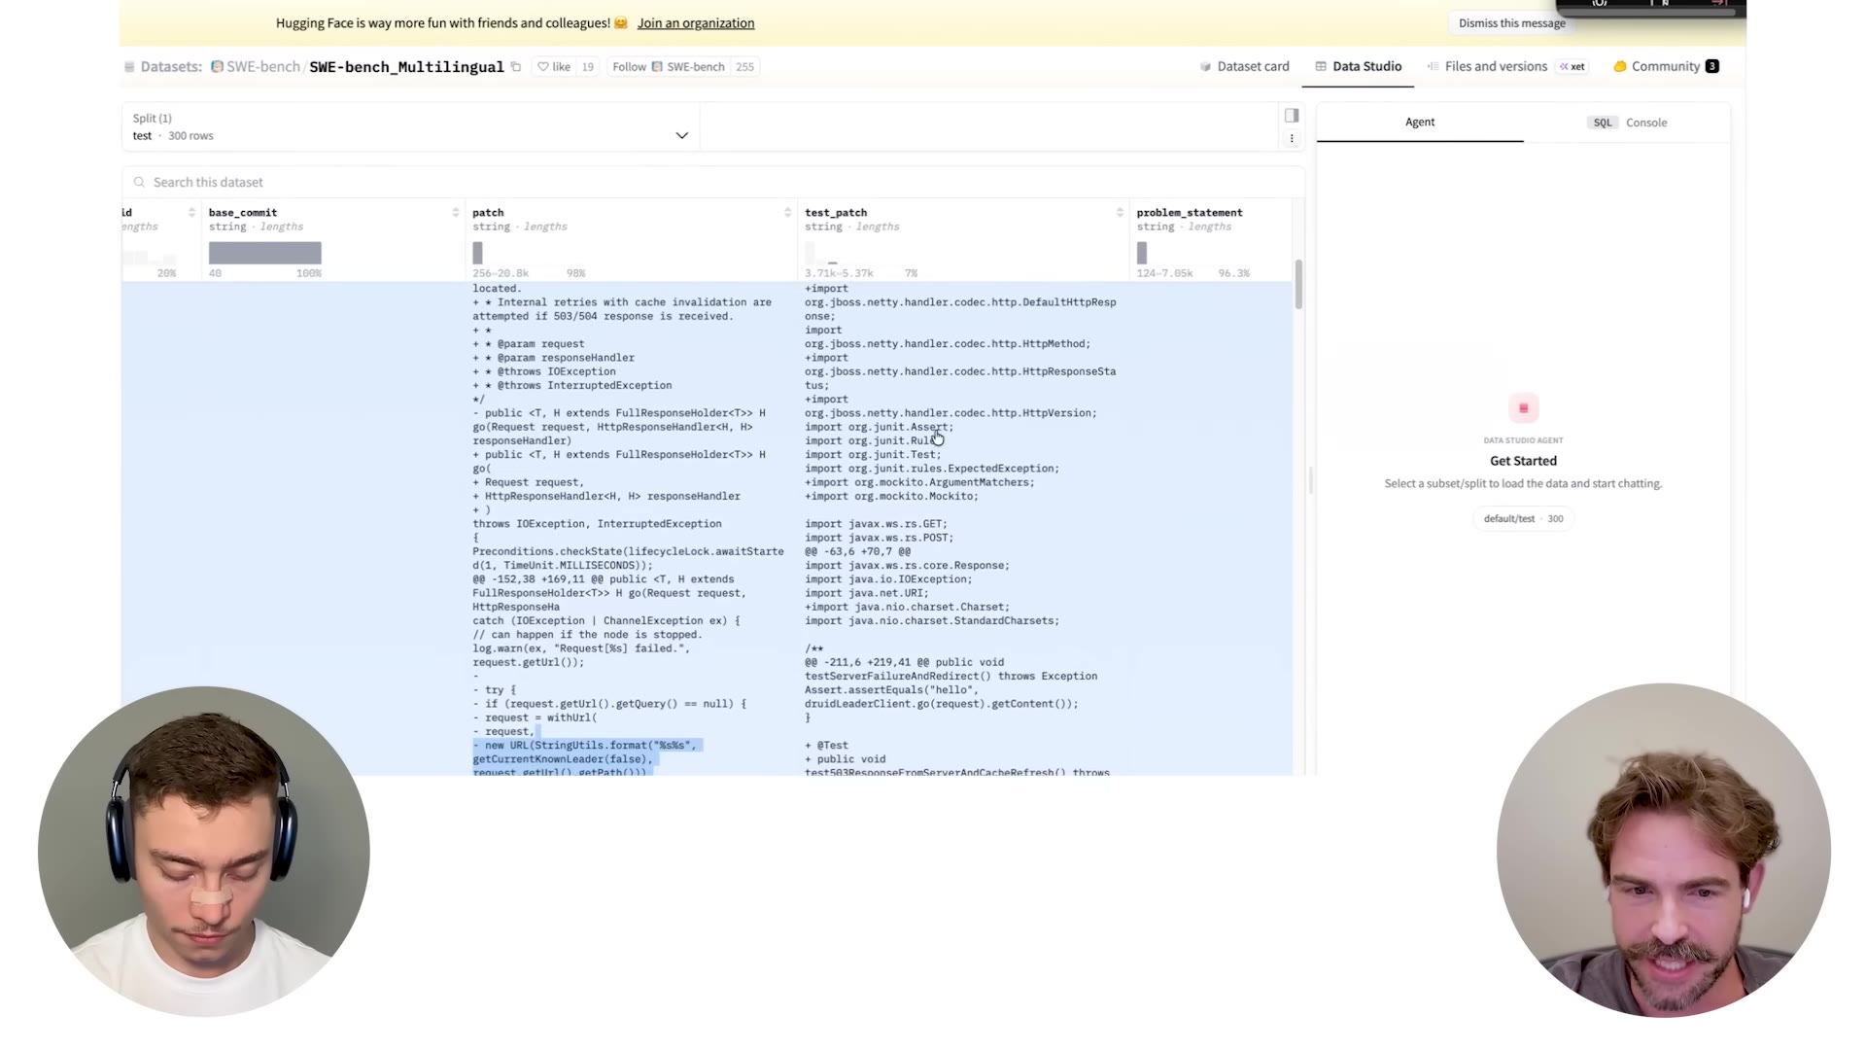Click the table vertical scrollbar
The height and width of the screenshot is (1050, 1866).
(1298, 285)
